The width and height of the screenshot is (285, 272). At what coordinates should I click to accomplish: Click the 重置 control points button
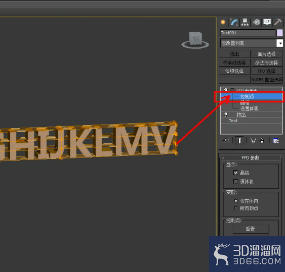pyautogui.click(x=251, y=229)
